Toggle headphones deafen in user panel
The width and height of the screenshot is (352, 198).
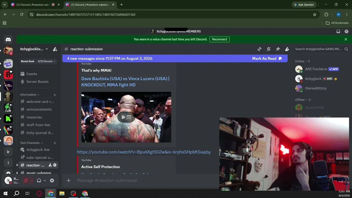(39, 181)
